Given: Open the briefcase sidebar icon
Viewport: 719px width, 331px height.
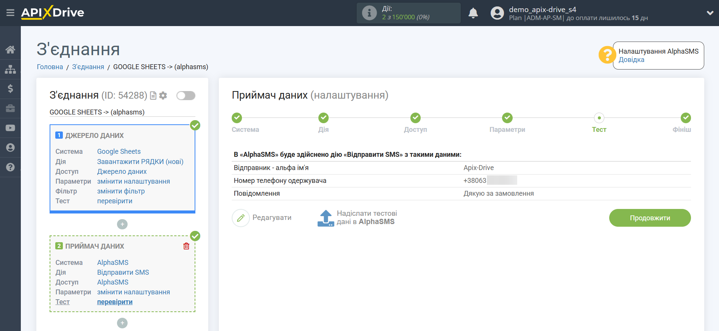Looking at the screenshot, I should click(x=10, y=108).
